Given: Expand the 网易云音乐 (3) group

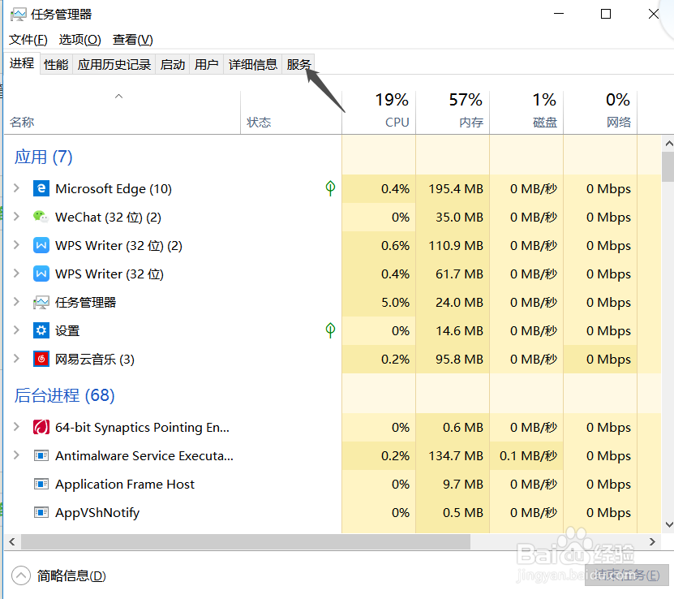Looking at the screenshot, I should [x=16, y=358].
